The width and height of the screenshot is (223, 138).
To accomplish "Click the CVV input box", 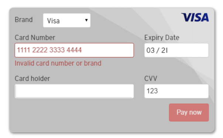I will point(176,91).
